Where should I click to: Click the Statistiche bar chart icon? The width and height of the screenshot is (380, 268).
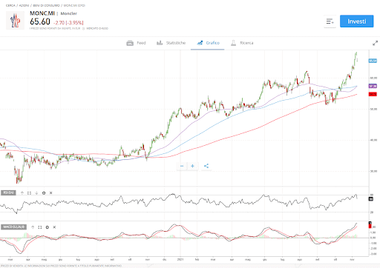click(160, 43)
